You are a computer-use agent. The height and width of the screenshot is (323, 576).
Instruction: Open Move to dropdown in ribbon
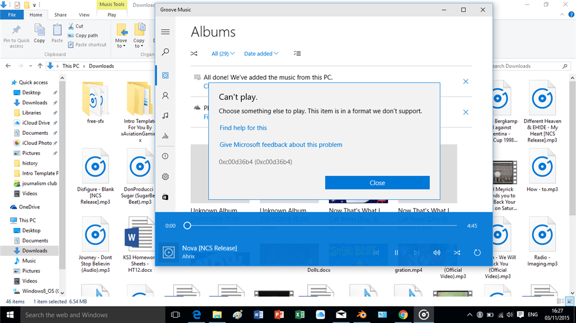pos(121,35)
